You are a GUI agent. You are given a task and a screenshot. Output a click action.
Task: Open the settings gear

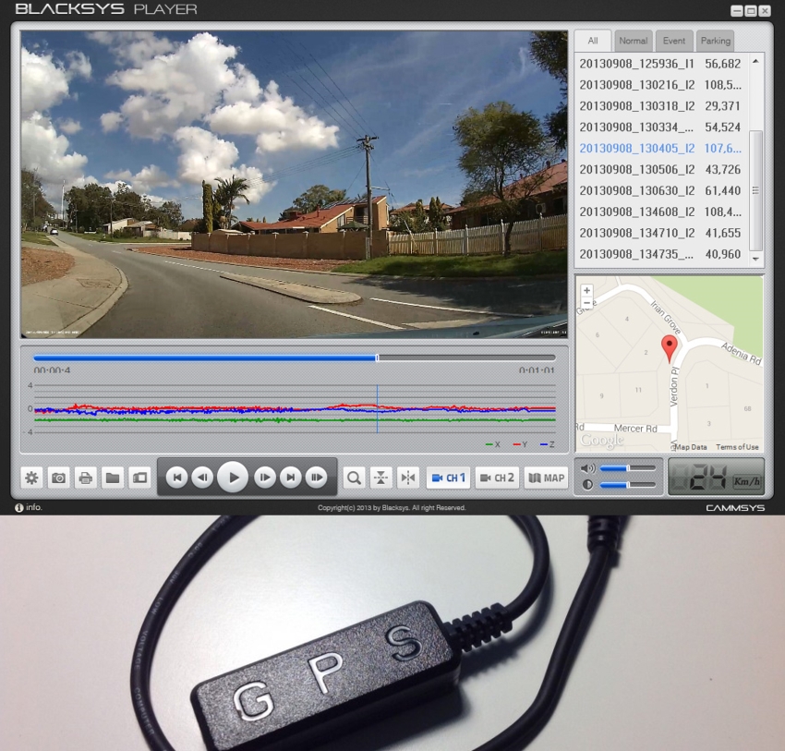pyautogui.click(x=31, y=478)
